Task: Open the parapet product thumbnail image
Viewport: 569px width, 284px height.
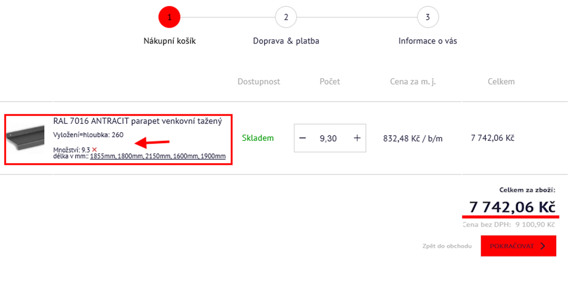Action: point(26,139)
